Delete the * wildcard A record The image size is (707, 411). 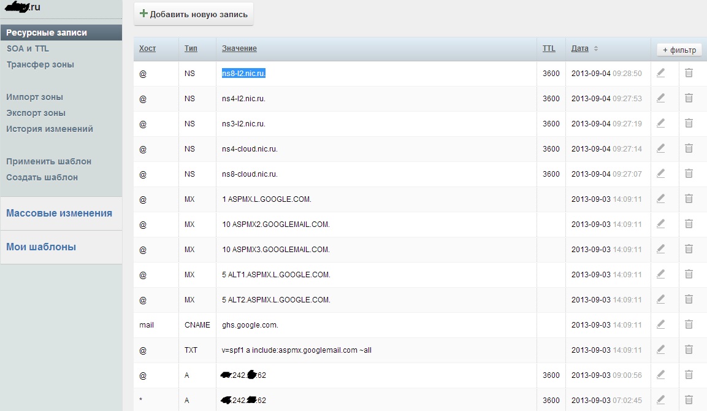click(x=689, y=400)
